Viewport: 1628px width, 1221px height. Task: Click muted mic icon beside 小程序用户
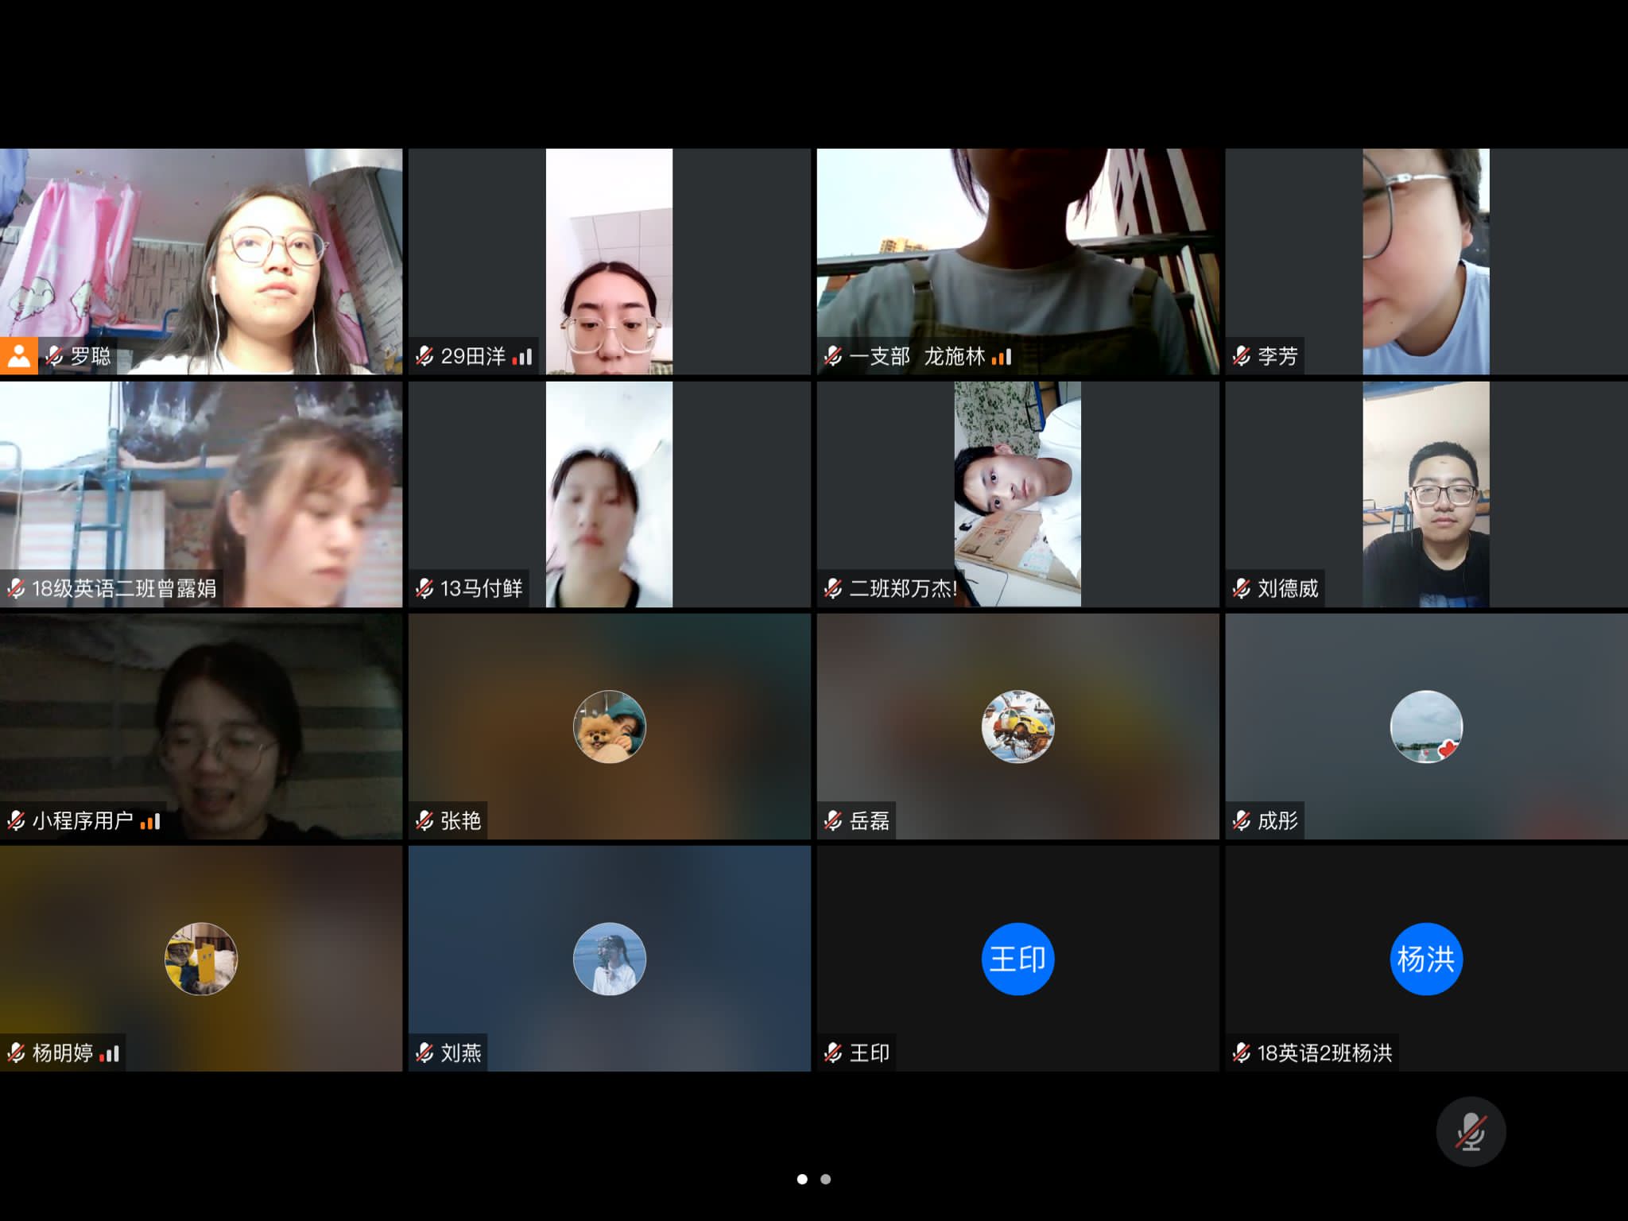tap(16, 820)
